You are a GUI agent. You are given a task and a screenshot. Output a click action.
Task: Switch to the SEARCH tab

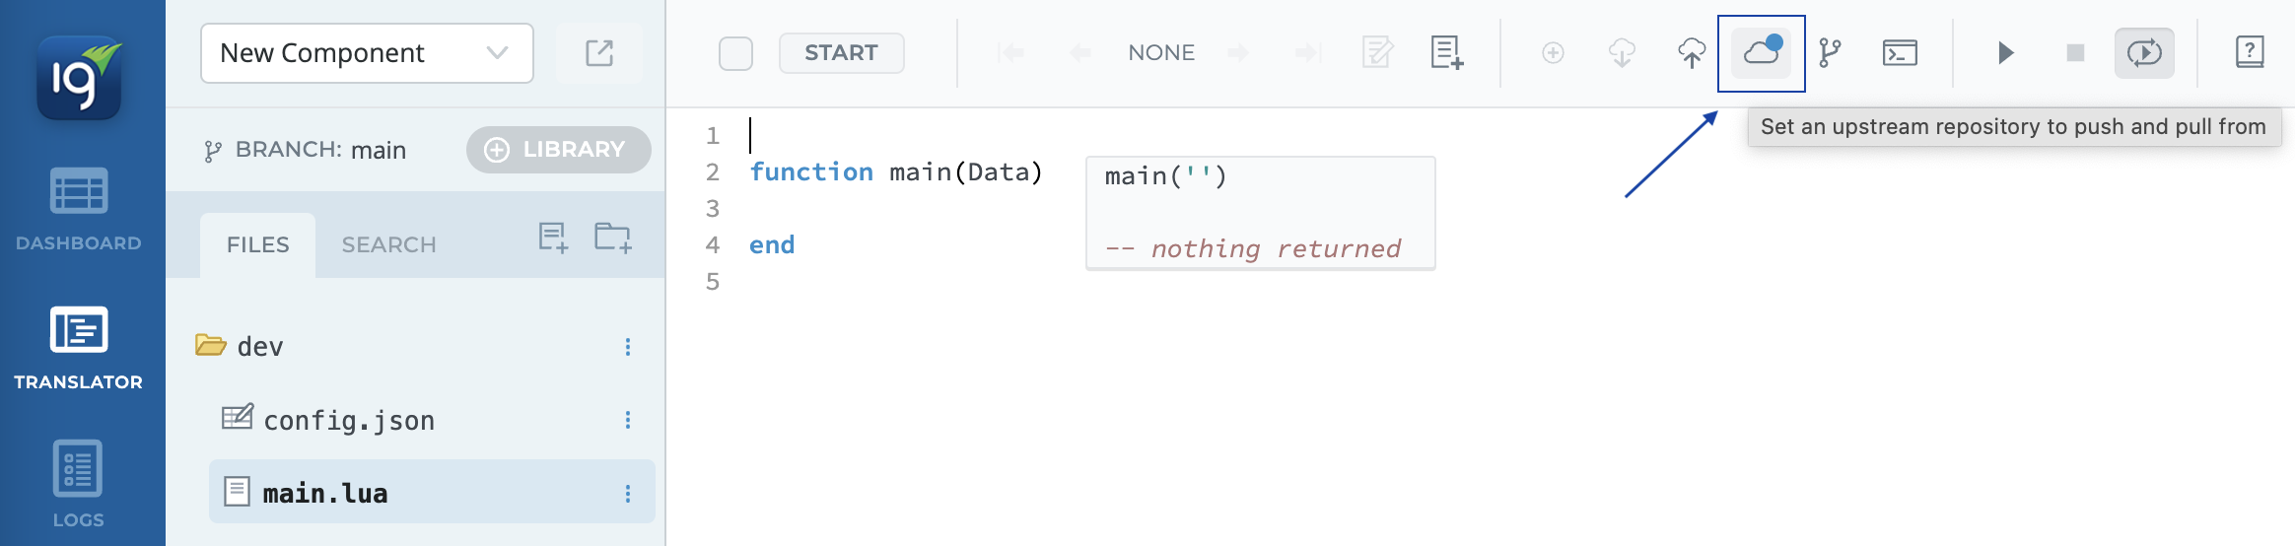tap(388, 244)
